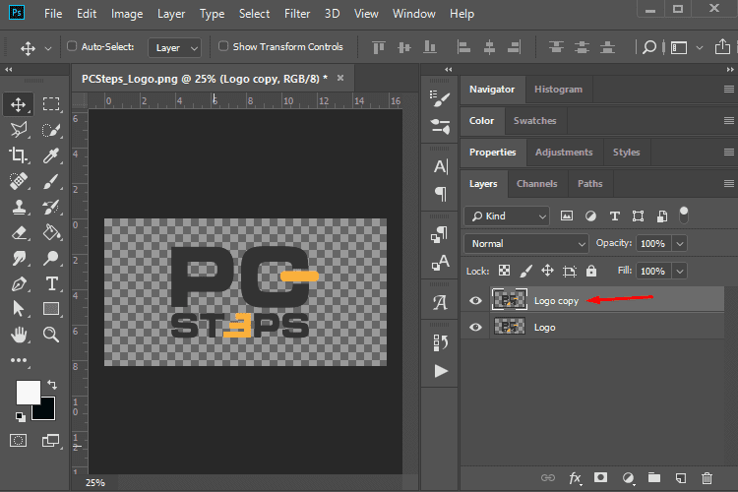The image size is (738, 492).
Task: Hide the Logo layer
Action: (475, 327)
